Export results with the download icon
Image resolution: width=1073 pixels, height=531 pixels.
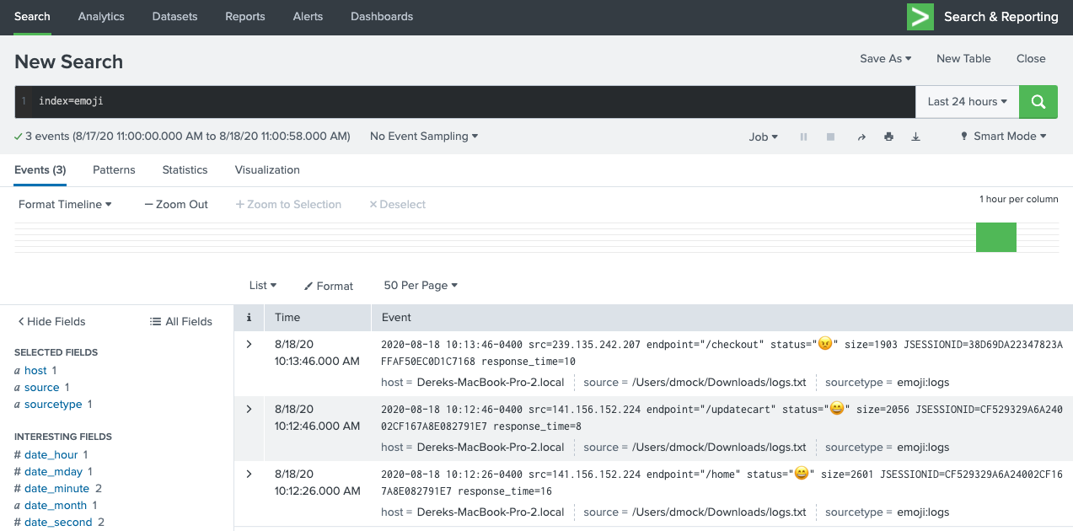[916, 137]
